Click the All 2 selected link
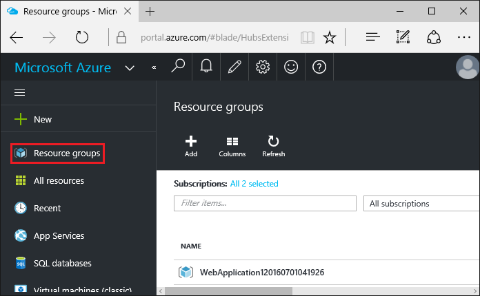This screenshot has width=480, height=296. [254, 184]
